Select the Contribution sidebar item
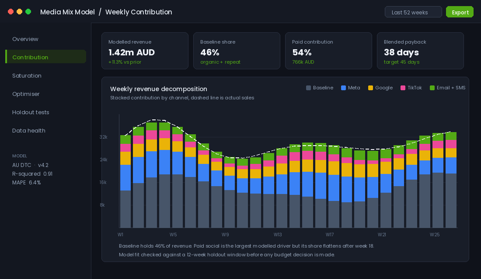 pos(46,57)
